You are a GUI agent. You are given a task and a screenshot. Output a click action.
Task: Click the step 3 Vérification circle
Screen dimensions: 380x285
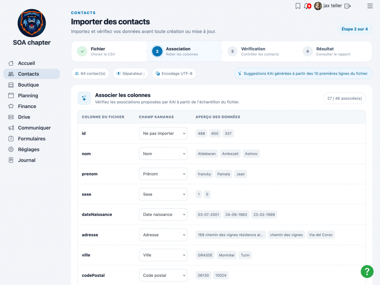coord(232,51)
